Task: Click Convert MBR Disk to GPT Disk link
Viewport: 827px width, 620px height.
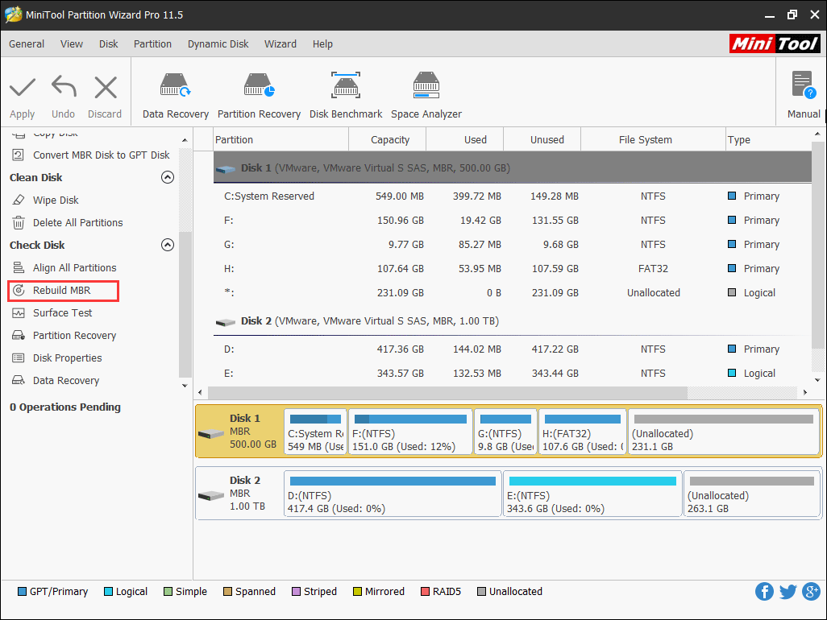Action: [x=102, y=155]
